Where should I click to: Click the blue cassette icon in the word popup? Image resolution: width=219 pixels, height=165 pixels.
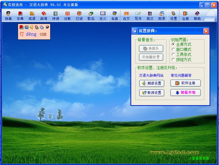tap(27, 27)
